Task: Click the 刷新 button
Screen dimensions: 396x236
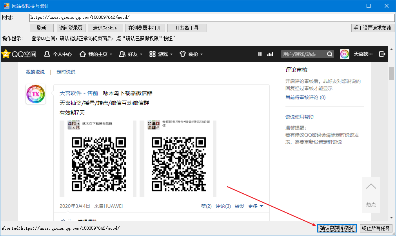Action: [x=42, y=28]
